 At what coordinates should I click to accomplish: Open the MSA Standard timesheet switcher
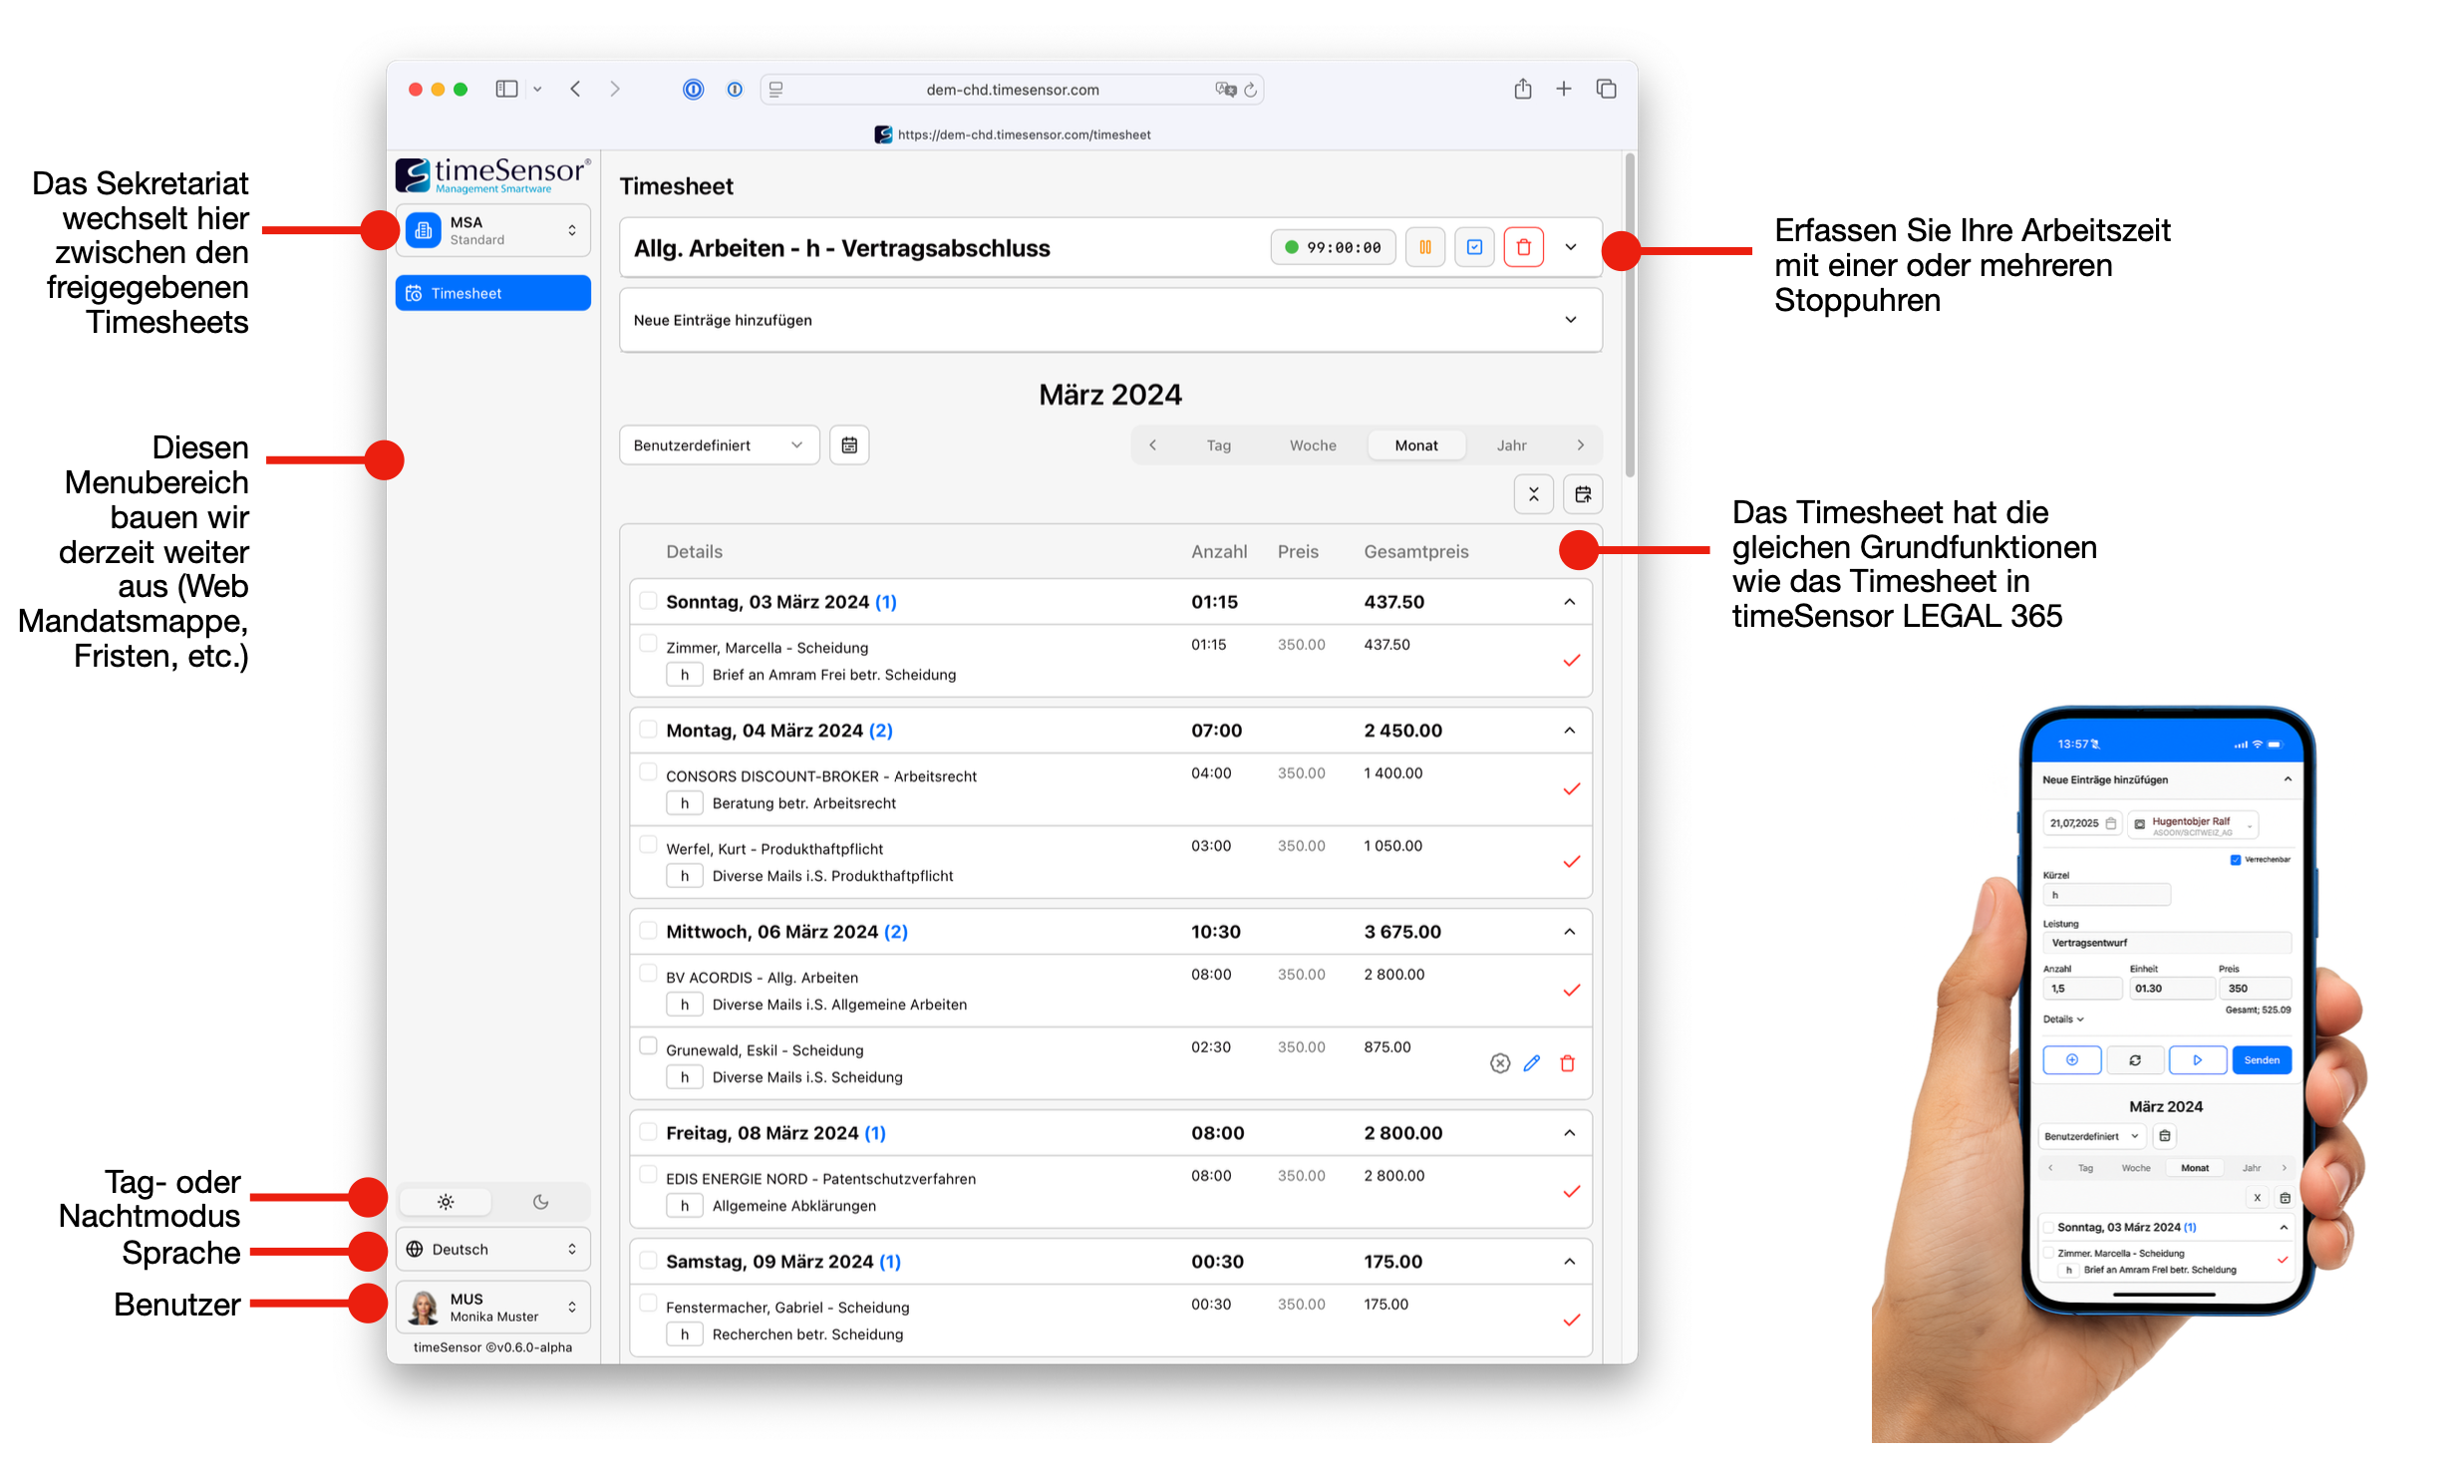pyautogui.click(x=493, y=230)
